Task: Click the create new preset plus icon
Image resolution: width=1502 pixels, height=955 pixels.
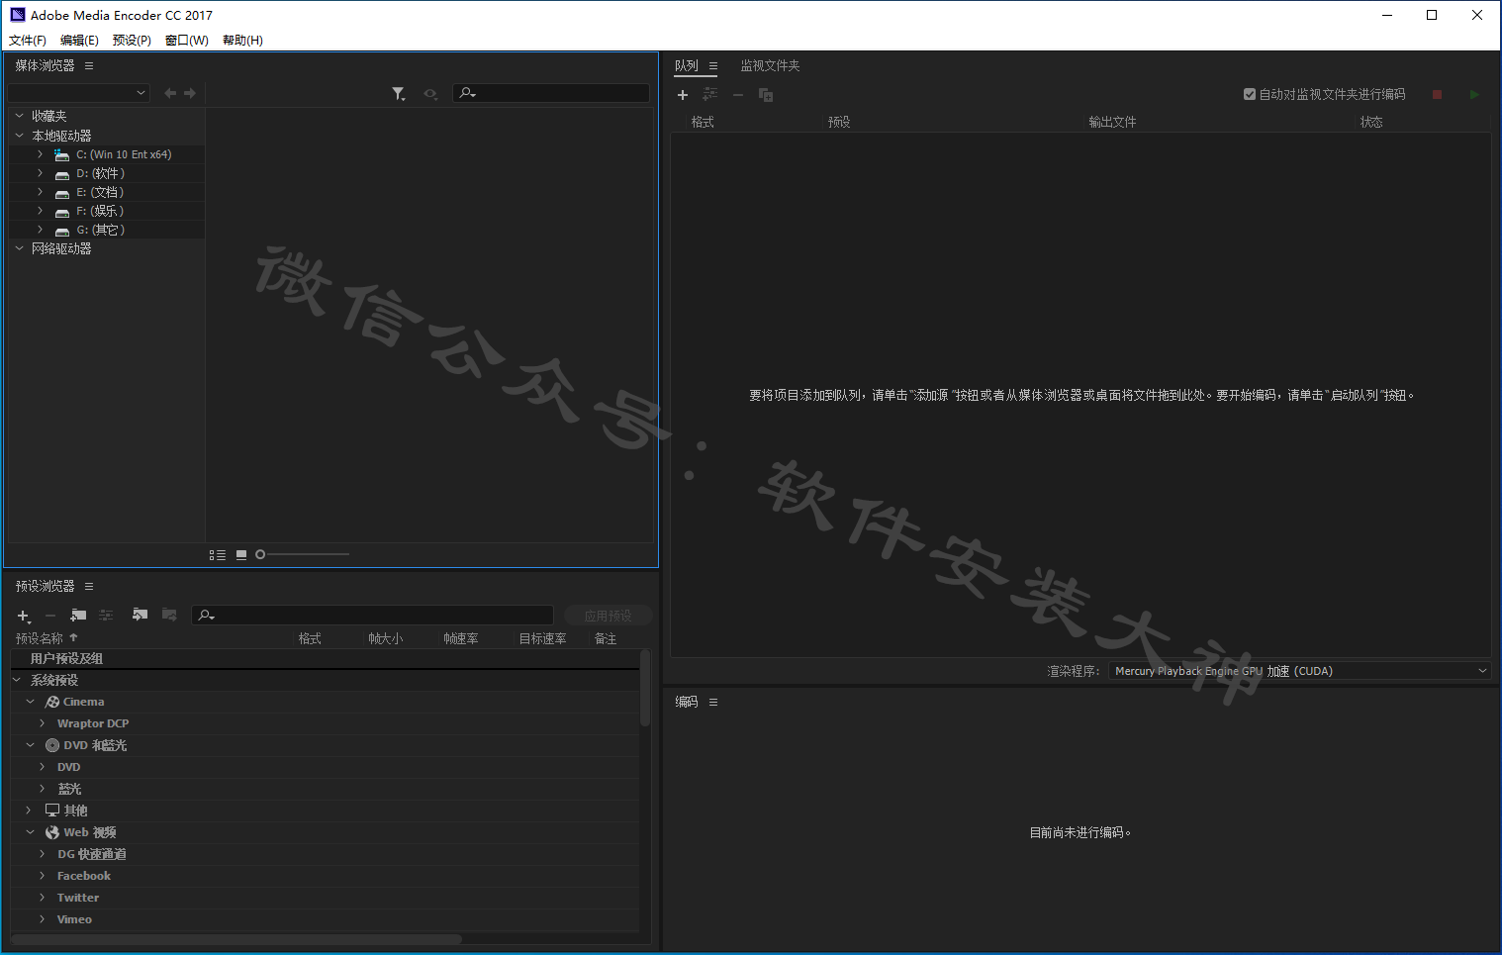Action: (x=24, y=616)
